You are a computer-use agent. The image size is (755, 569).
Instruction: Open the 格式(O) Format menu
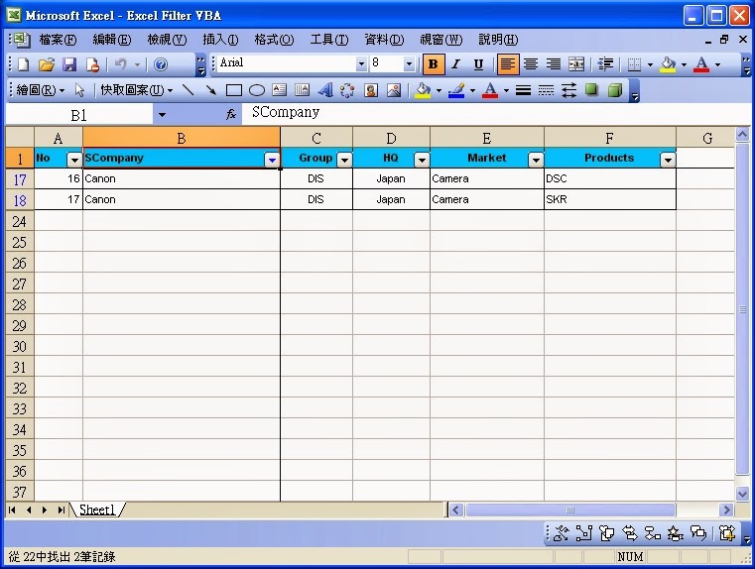click(x=274, y=40)
